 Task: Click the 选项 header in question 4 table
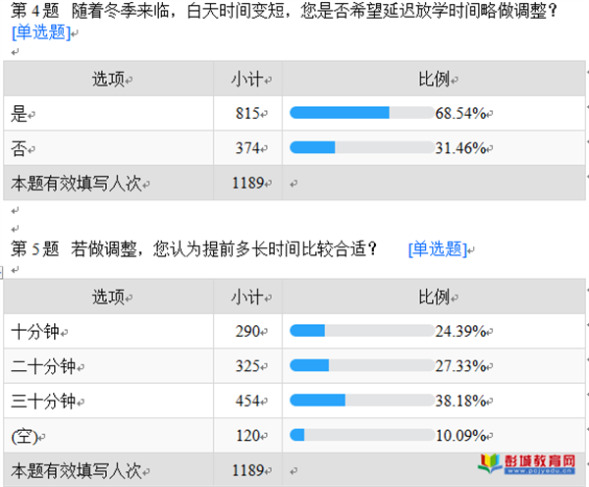click(x=108, y=80)
